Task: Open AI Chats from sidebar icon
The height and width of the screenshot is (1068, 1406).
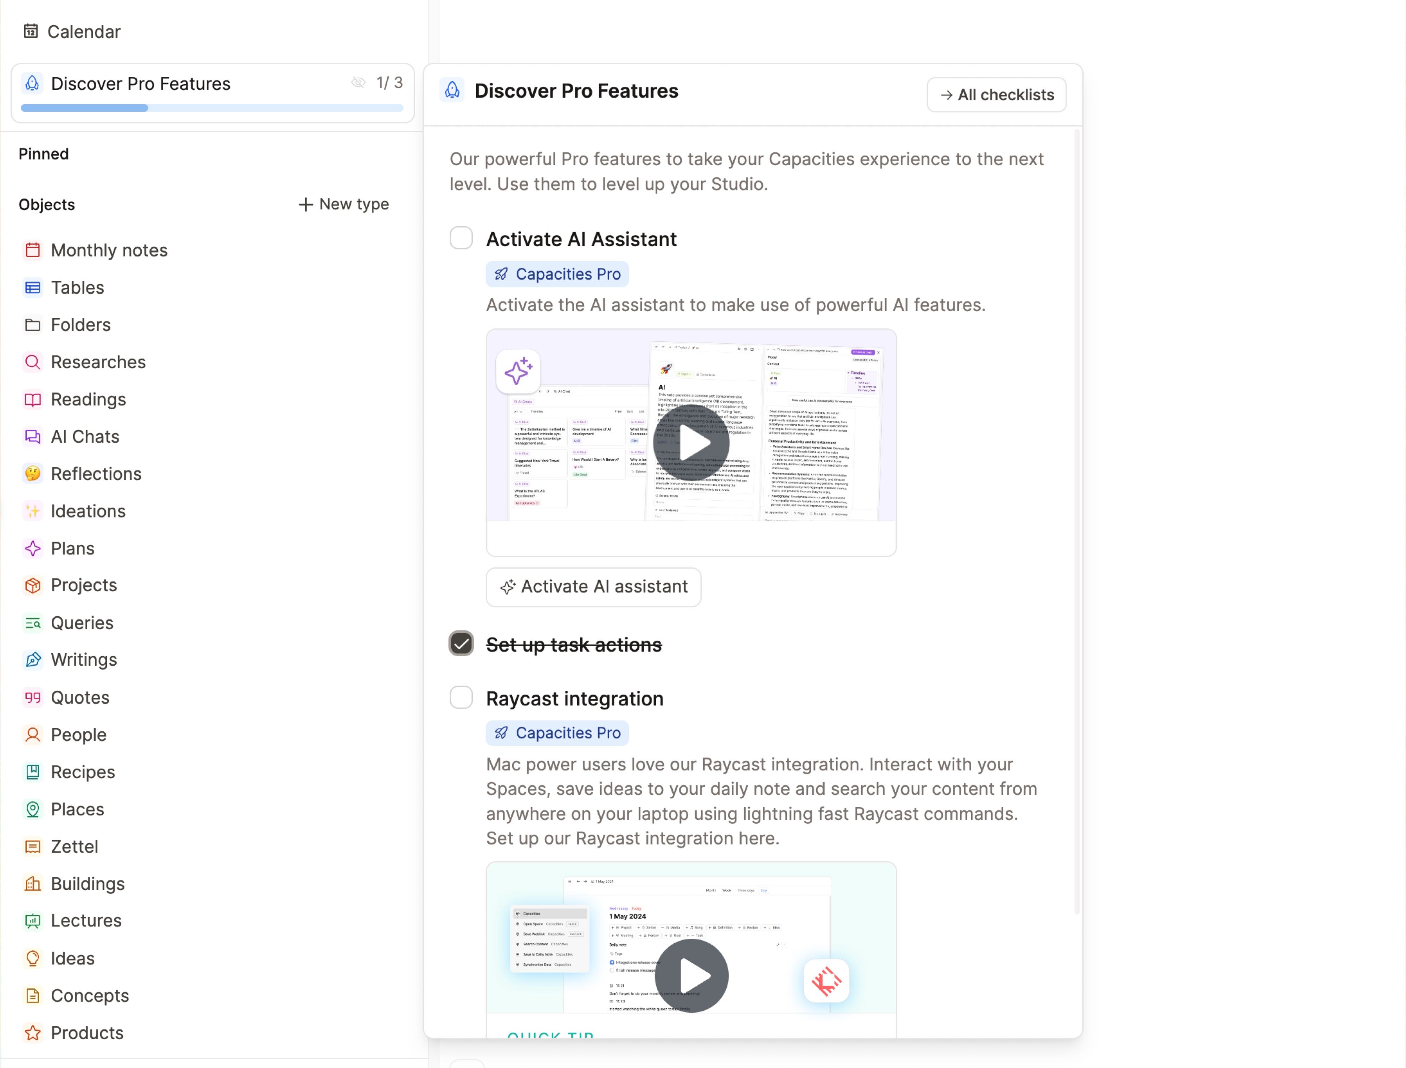Action: click(32, 437)
